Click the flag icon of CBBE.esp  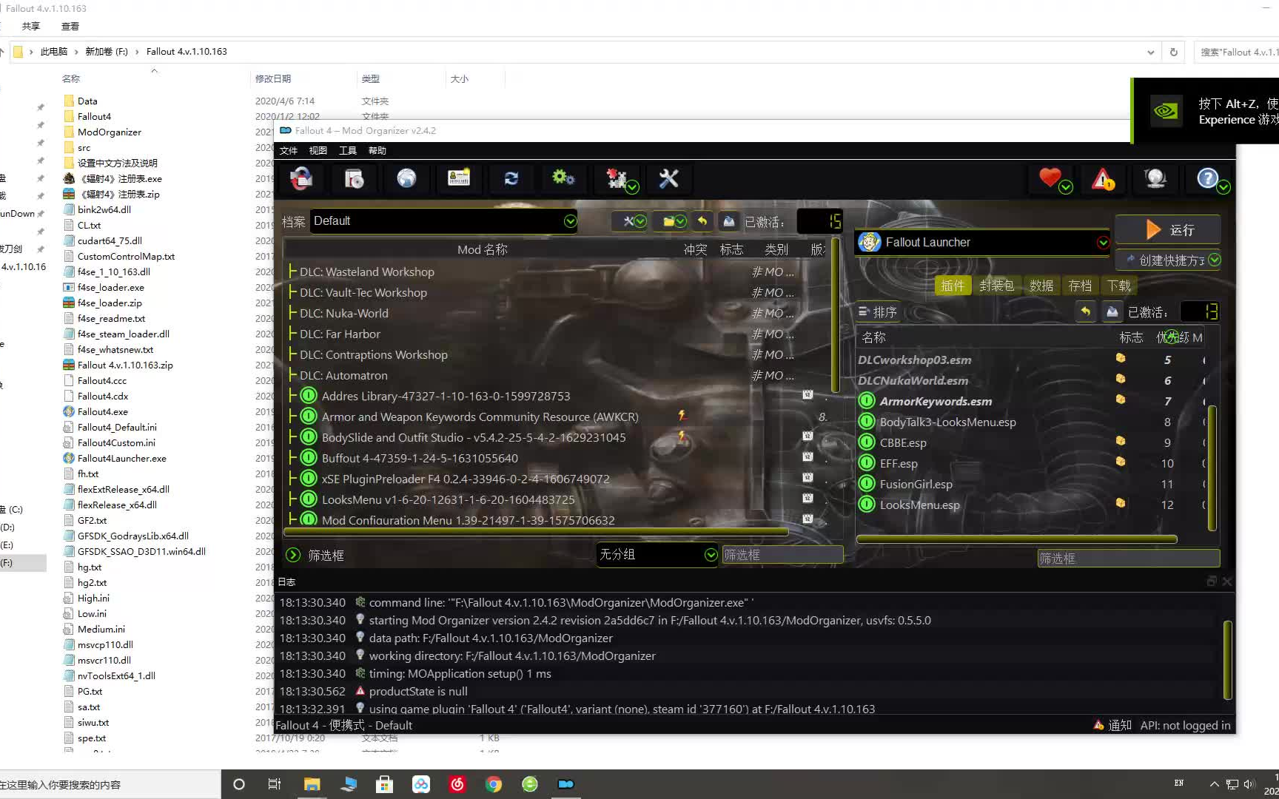click(x=1121, y=442)
